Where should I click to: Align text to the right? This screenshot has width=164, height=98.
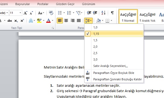point(73,21)
